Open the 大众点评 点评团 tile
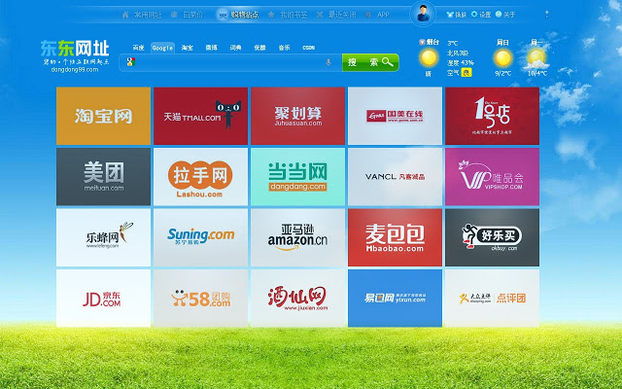The height and width of the screenshot is (389, 622). coord(493,299)
